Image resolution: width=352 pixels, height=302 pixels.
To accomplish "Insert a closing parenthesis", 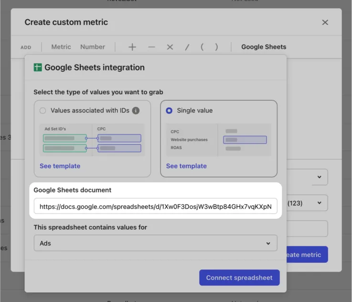I will [216, 47].
